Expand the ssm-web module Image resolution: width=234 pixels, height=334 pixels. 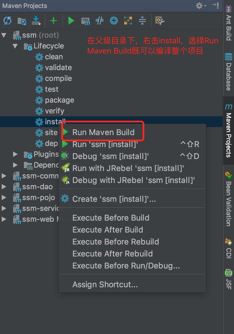click(4, 219)
